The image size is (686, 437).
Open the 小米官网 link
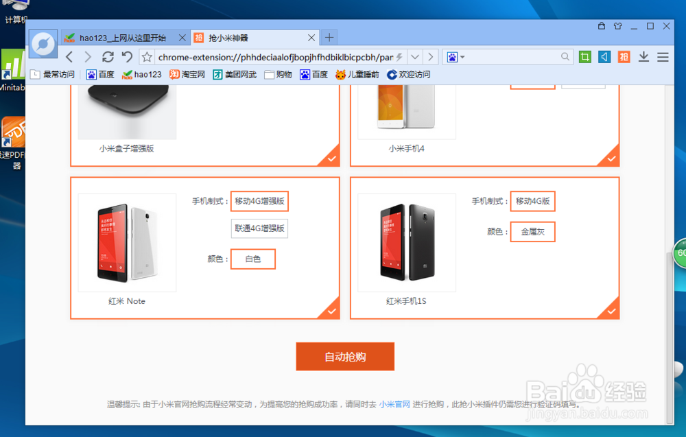394,404
